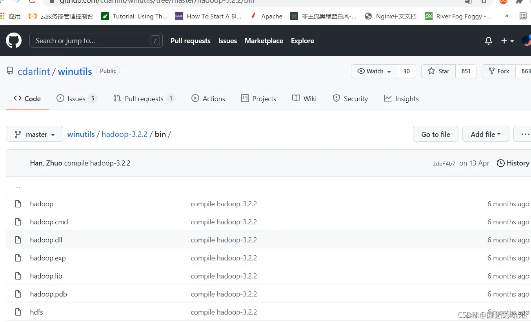Open the winutils repository title link
The width and height of the screenshot is (531, 322).
tap(75, 71)
